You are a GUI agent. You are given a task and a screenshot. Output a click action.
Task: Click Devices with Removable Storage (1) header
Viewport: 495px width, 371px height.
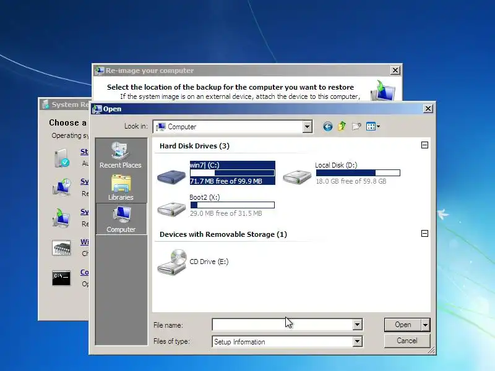[x=223, y=234]
